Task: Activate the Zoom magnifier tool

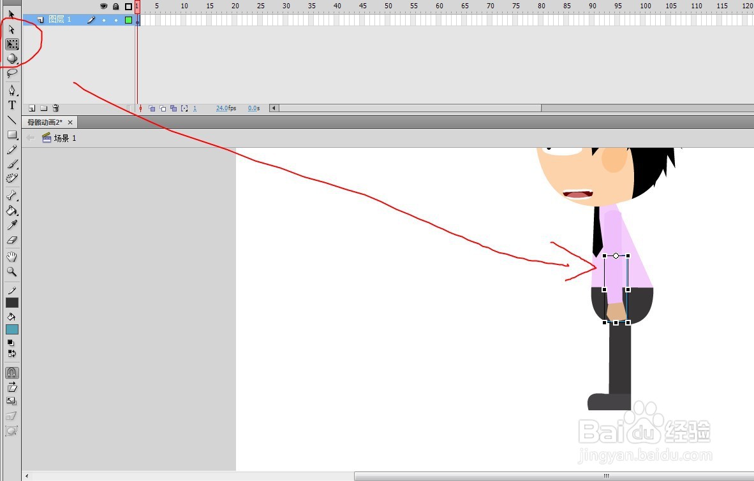Action: click(x=12, y=271)
